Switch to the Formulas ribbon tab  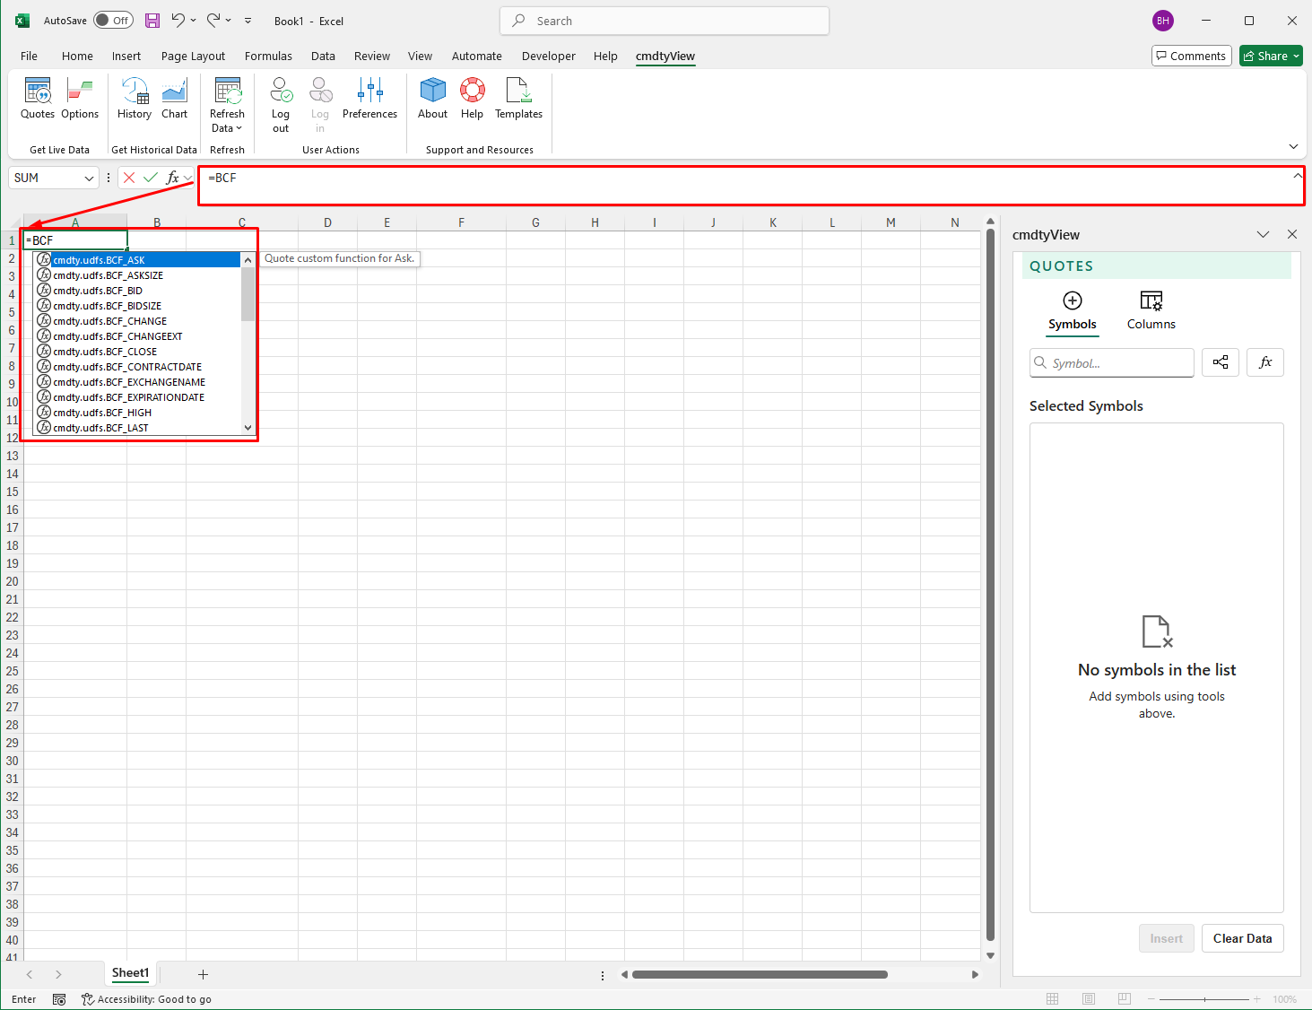[268, 56]
